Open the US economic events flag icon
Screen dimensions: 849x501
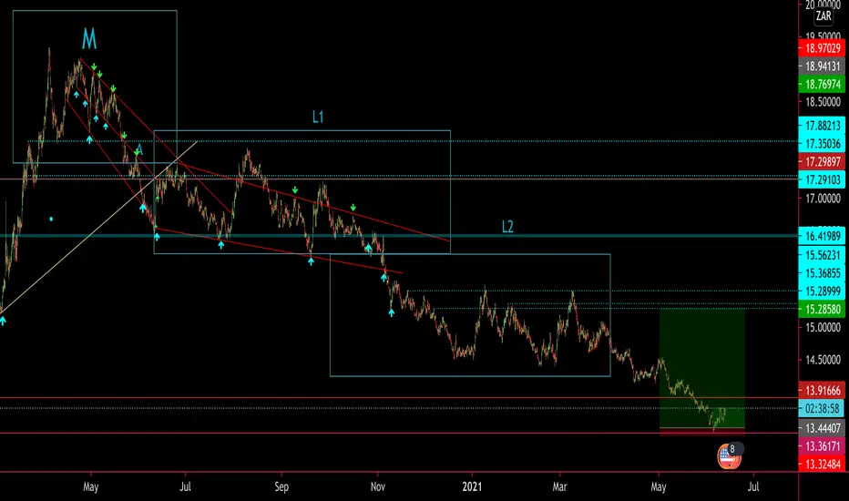click(728, 456)
